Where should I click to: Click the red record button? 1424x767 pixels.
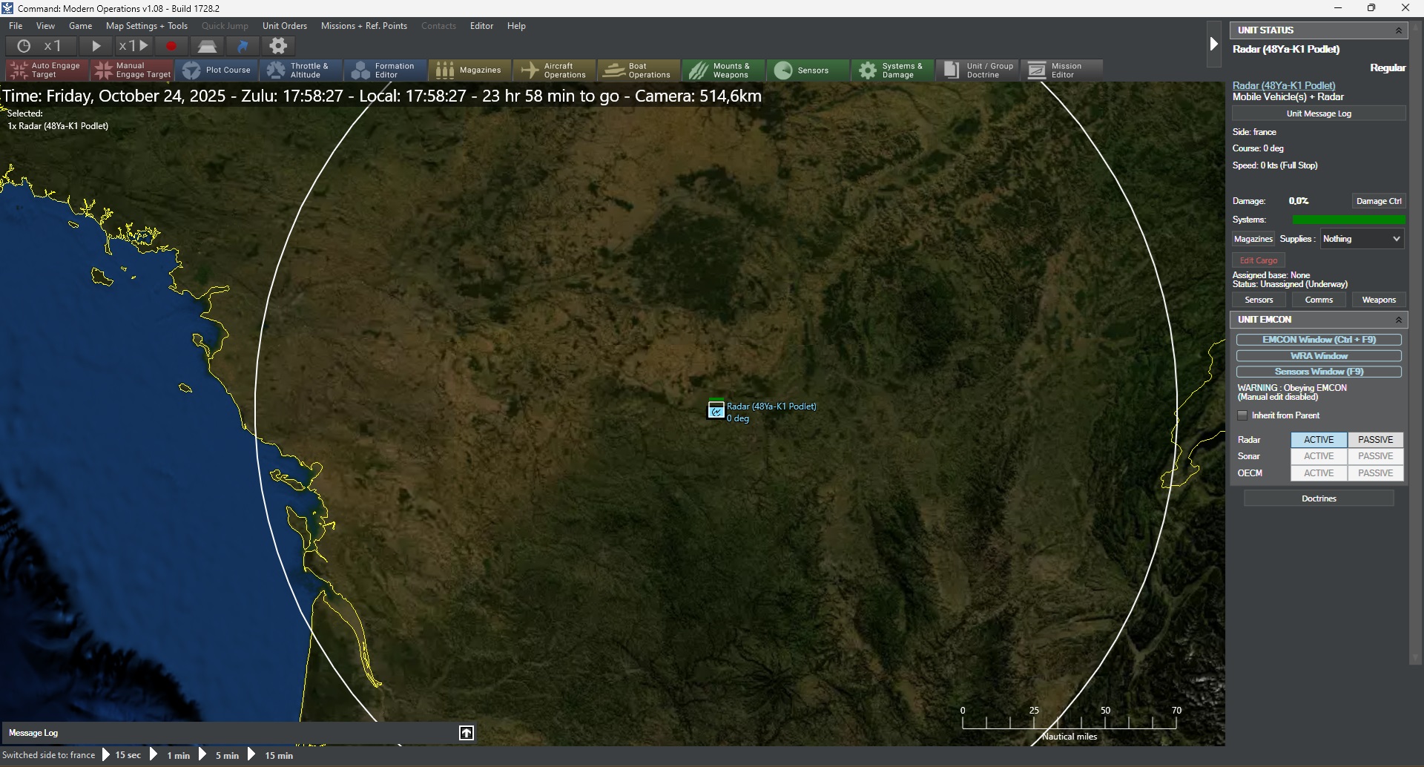(171, 46)
